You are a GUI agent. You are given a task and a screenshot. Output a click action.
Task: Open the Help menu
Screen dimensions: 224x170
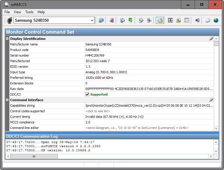coord(41,12)
